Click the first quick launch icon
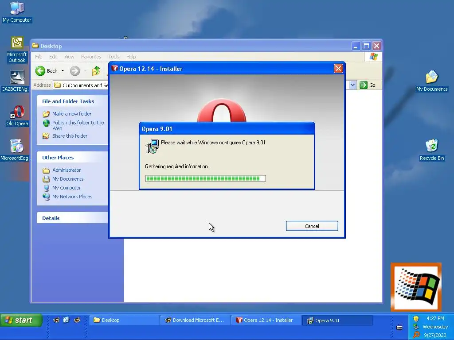Screen dimensions: 454x340 tap(56, 320)
